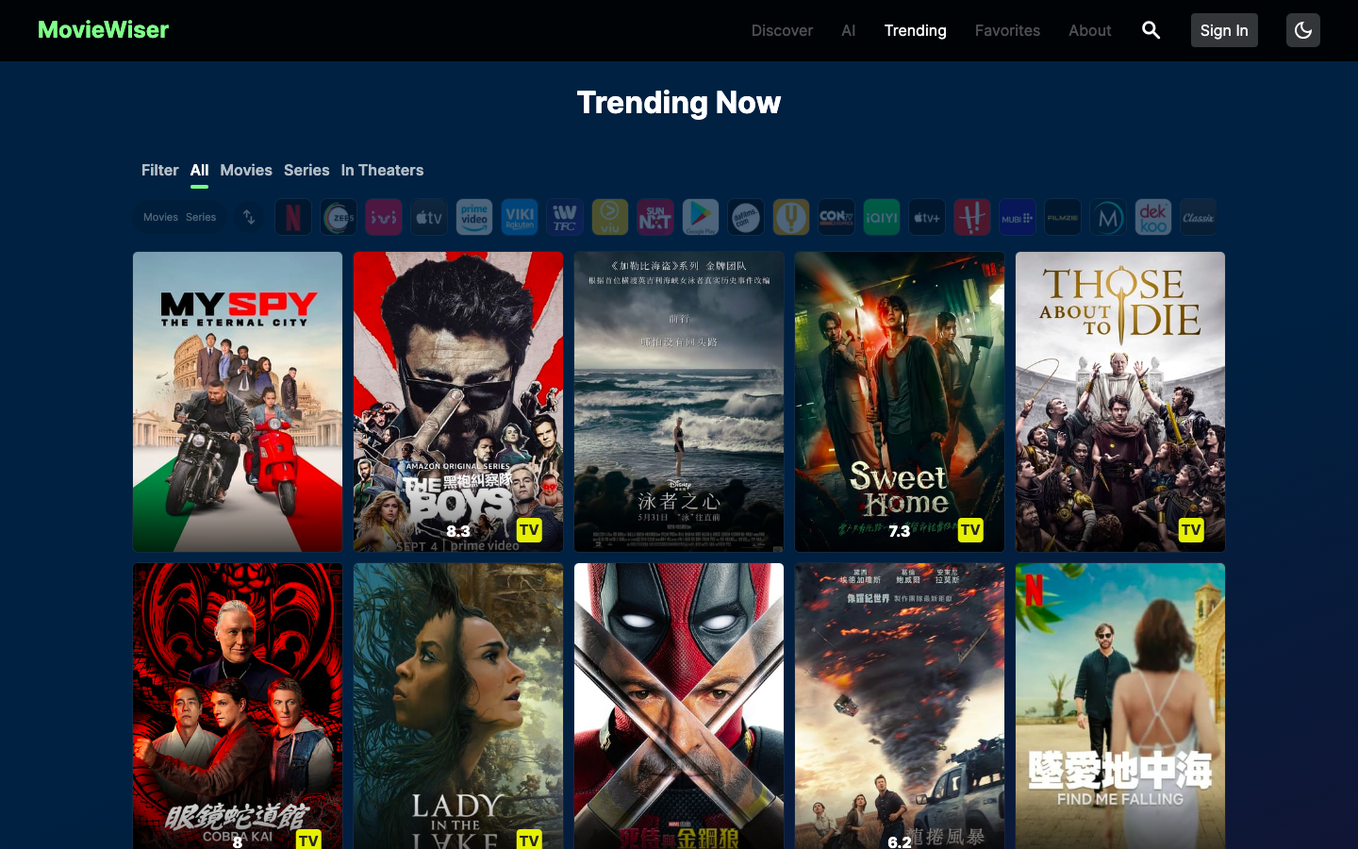Open the Discover nav link
This screenshot has height=849, width=1358.
(782, 30)
